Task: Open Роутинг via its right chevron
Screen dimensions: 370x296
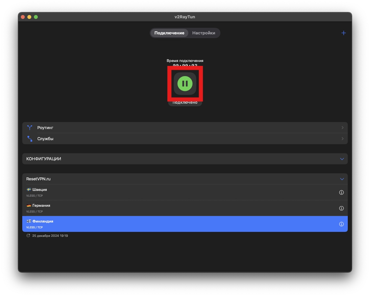Action: [342, 128]
